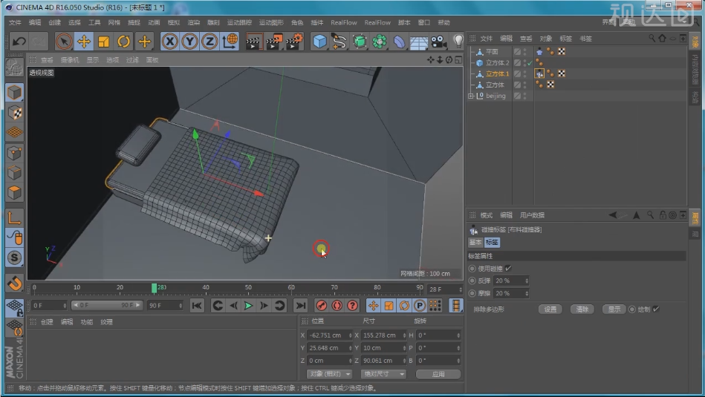
Task: Open render settings clapperboard with gear
Action: coord(294,42)
